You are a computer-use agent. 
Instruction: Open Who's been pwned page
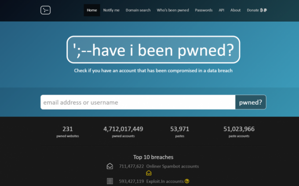tap(173, 10)
